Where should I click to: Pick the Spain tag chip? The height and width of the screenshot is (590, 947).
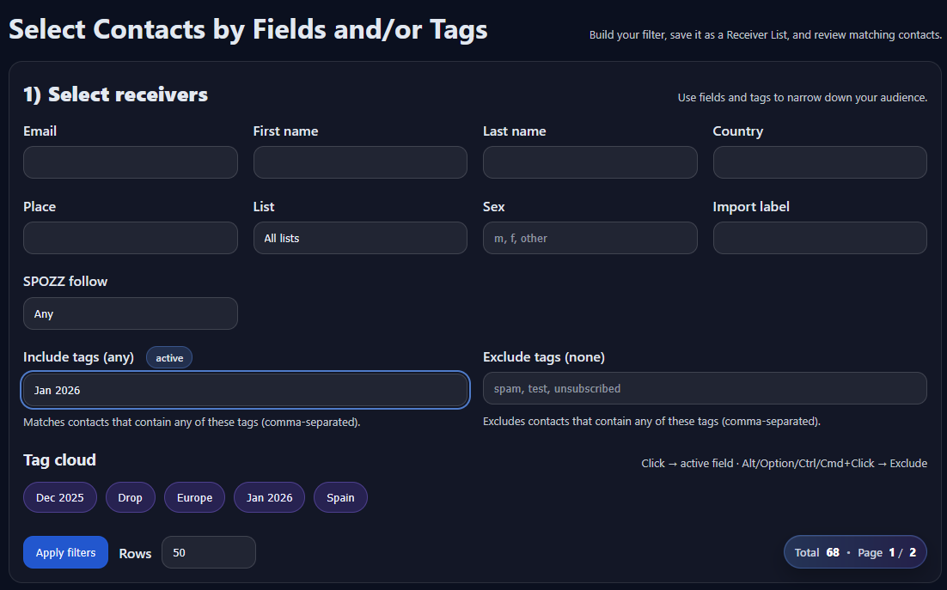point(340,497)
